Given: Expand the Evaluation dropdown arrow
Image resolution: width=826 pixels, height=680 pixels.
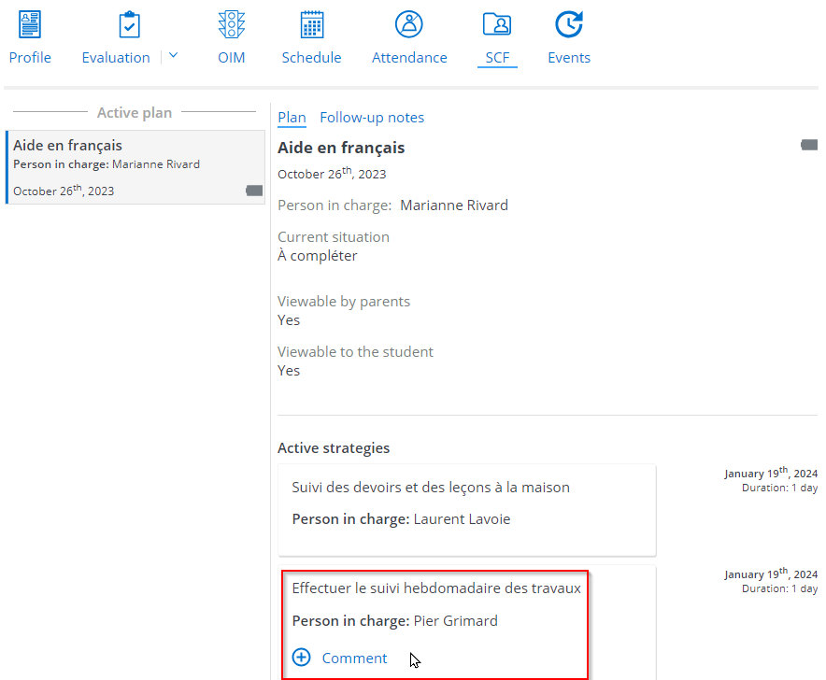Looking at the screenshot, I should (x=173, y=56).
